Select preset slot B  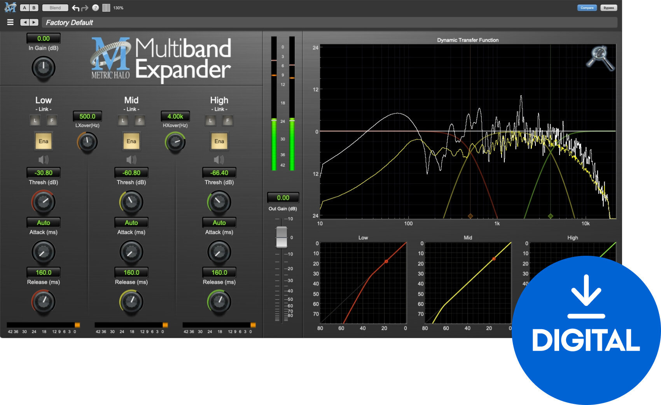point(34,8)
